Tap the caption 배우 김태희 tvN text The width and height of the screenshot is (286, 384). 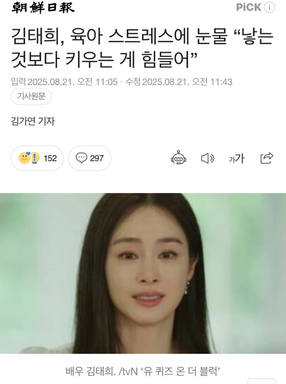pyautogui.click(x=143, y=371)
